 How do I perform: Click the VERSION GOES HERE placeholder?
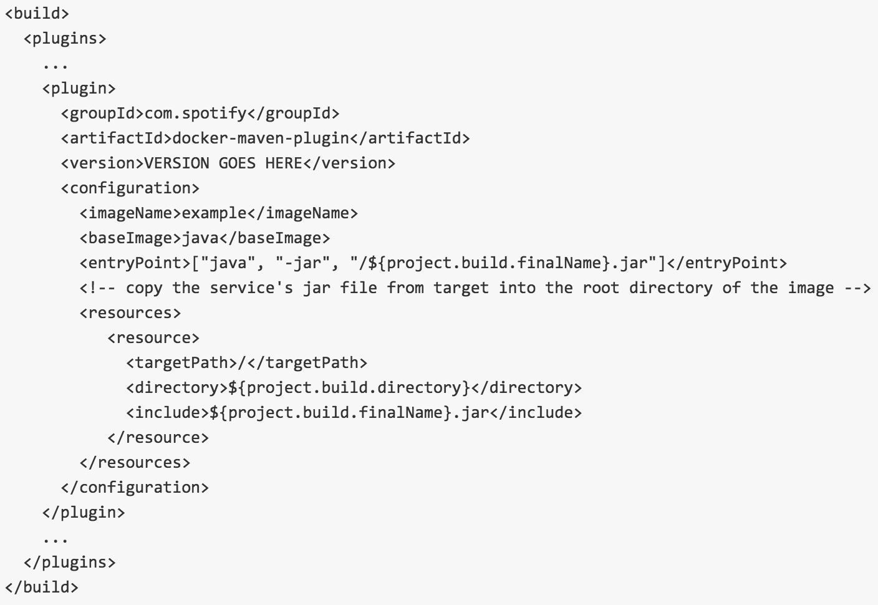coord(223,163)
